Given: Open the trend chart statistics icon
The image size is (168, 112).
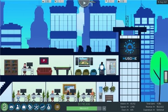Looking at the screenshot, I should coord(43,107).
